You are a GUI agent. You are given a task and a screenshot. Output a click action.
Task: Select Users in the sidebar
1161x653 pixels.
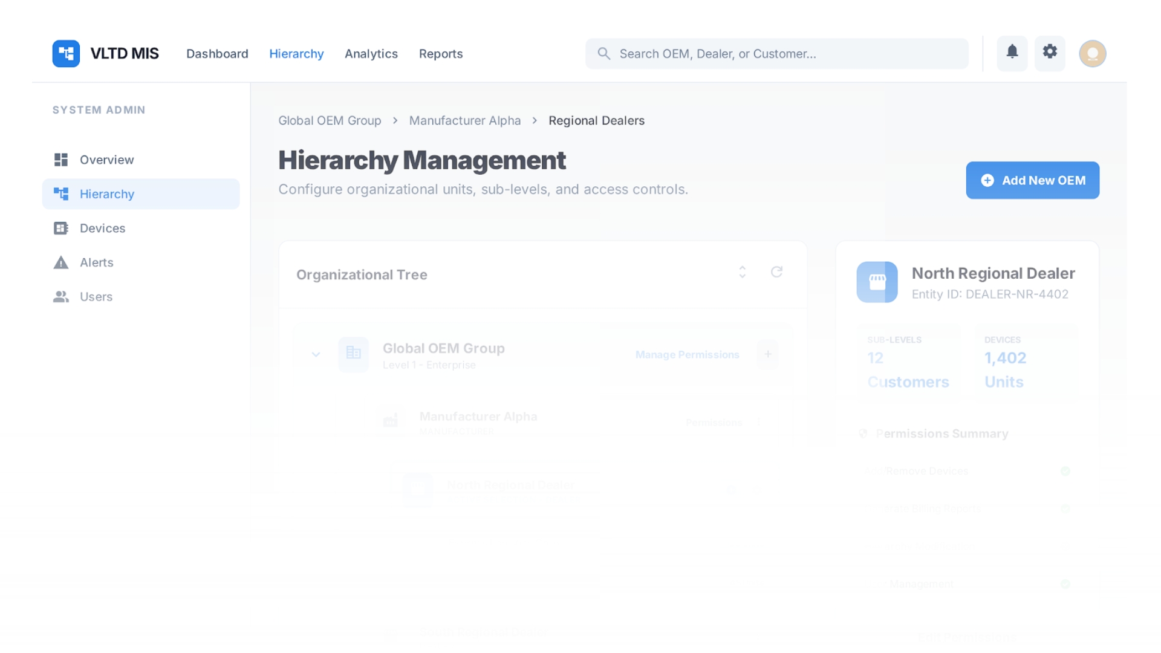[141, 297]
